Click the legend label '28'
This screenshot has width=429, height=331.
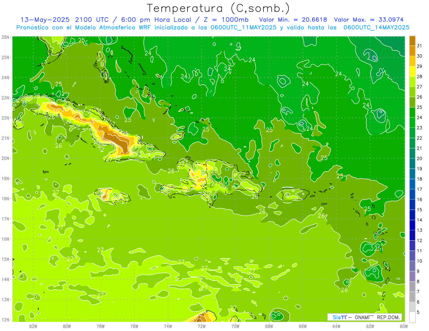click(x=419, y=76)
